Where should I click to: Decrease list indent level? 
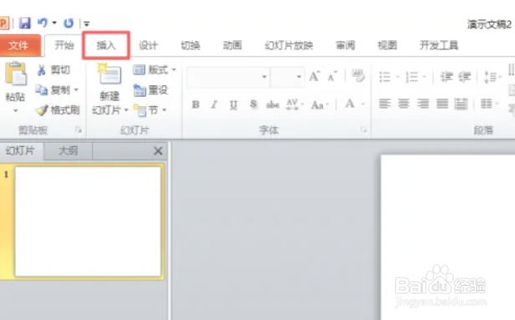click(446, 77)
